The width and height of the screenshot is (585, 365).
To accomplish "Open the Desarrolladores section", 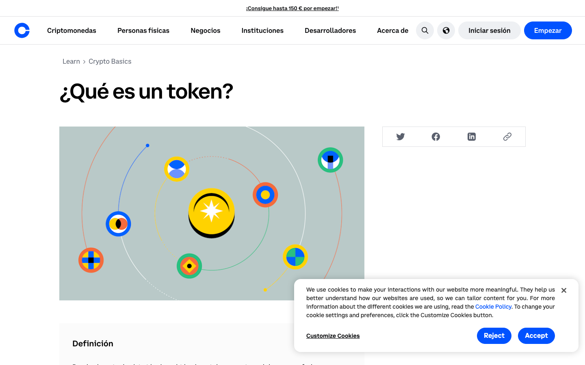I will (330, 30).
